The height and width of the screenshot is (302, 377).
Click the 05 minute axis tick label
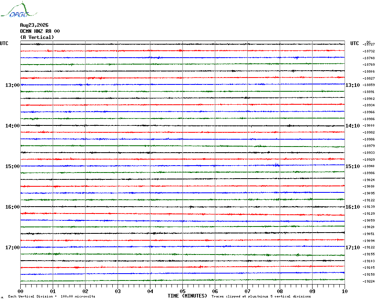coord(183,291)
